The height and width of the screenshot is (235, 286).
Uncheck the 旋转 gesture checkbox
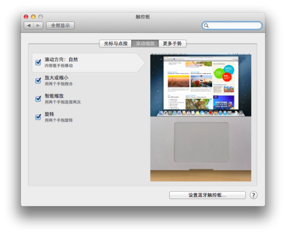tap(38, 117)
